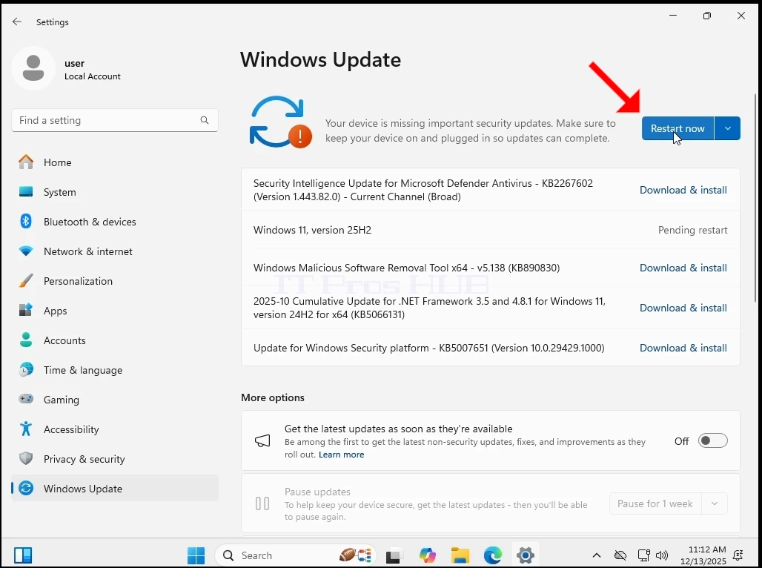Open the Apps settings page
Image resolution: width=762 pixels, height=568 pixels.
pyautogui.click(x=115, y=311)
